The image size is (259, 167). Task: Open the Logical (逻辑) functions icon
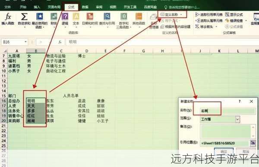coord(65,16)
